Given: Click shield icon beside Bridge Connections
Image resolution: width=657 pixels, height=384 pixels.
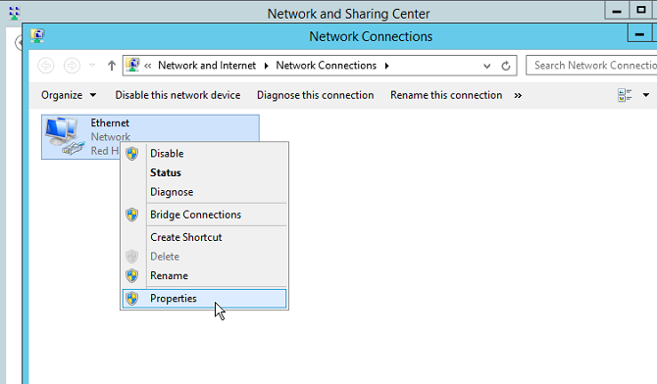Looking at the screenshot, I should pyautogui.click(x=132, y=215).
